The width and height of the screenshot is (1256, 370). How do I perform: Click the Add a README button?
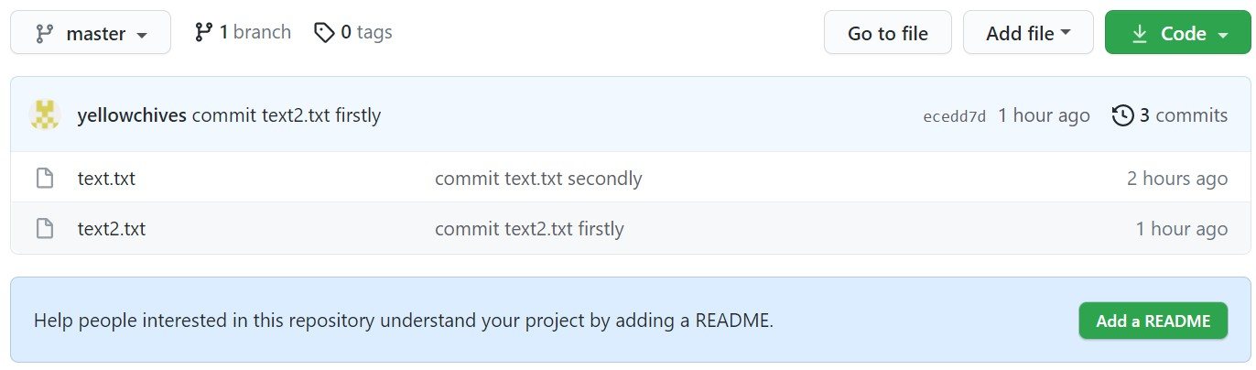tap(1153, 321)
